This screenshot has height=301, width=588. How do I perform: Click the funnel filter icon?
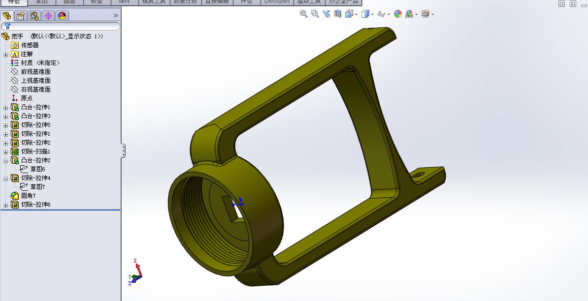point(7,26)
